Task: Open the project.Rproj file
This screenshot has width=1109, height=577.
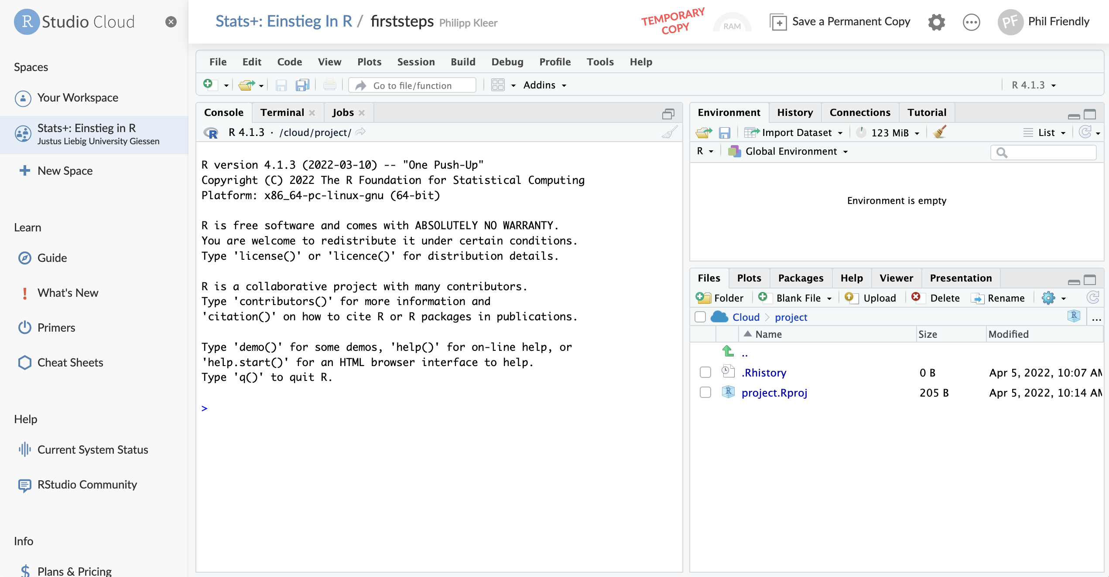Action: (774, 393)
